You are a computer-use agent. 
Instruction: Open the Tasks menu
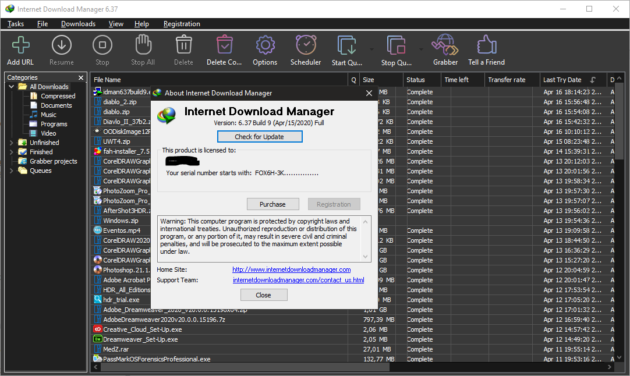pos(16,24)
